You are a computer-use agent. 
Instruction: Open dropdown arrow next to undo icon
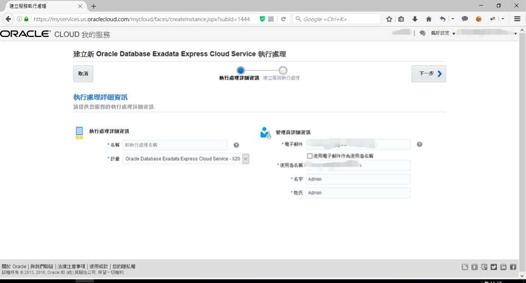[453, 19]
